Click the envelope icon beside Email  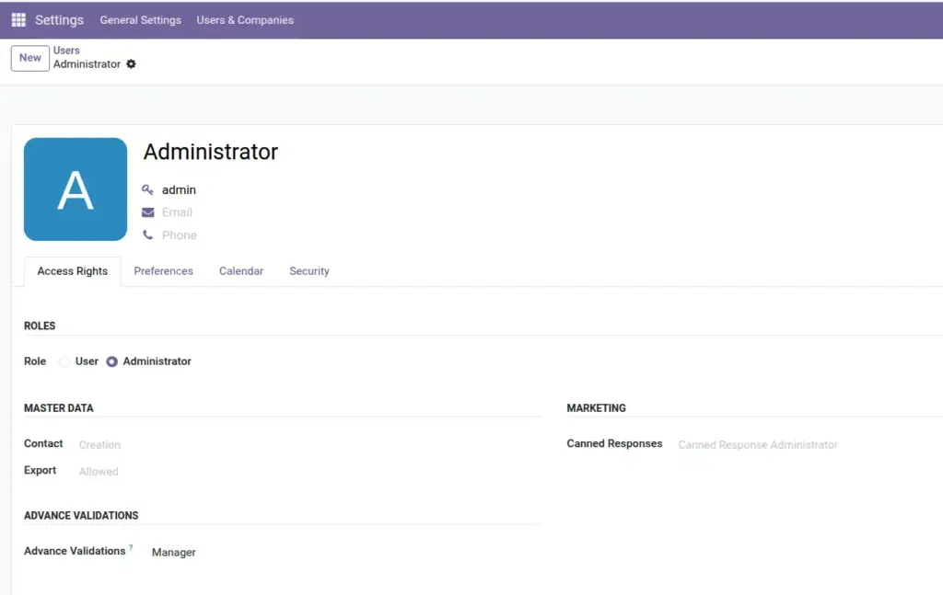148,212
